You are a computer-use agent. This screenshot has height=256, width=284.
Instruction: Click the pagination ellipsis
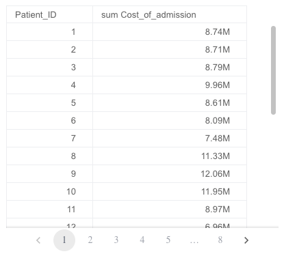tap(194, 241)
